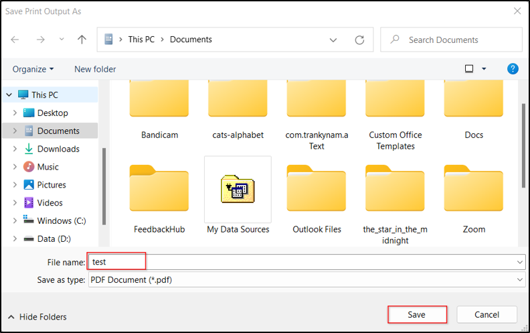Go back with the left arrow
Screen dimensions: 530x333
tap(15, 40)
